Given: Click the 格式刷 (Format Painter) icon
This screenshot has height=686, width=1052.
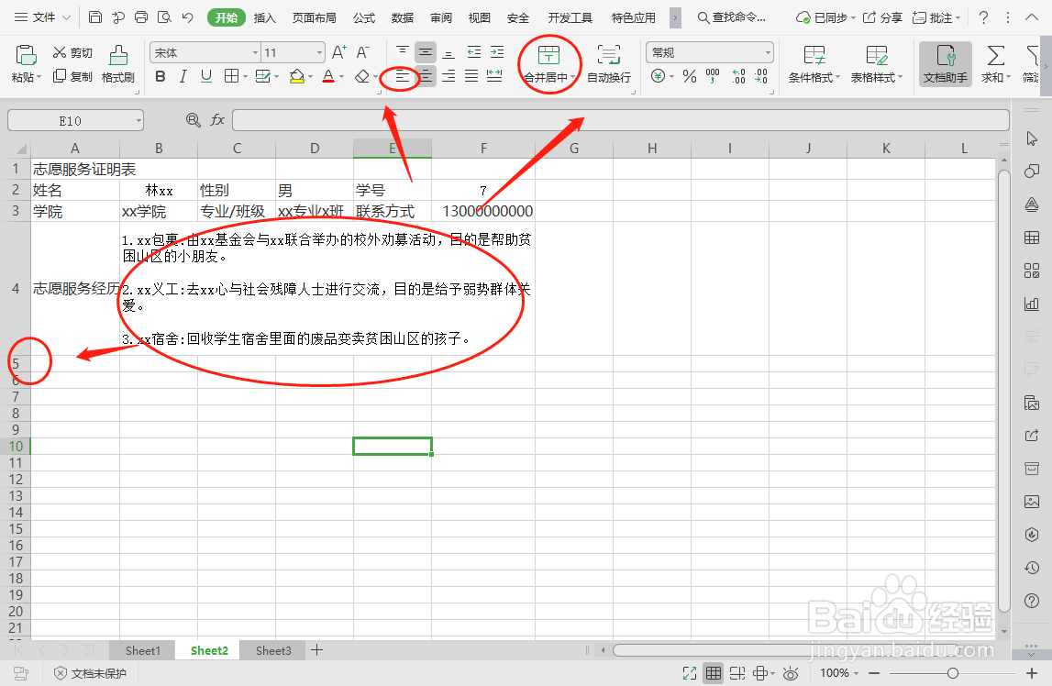Looking at the screenshot, I should coord(117,62).
